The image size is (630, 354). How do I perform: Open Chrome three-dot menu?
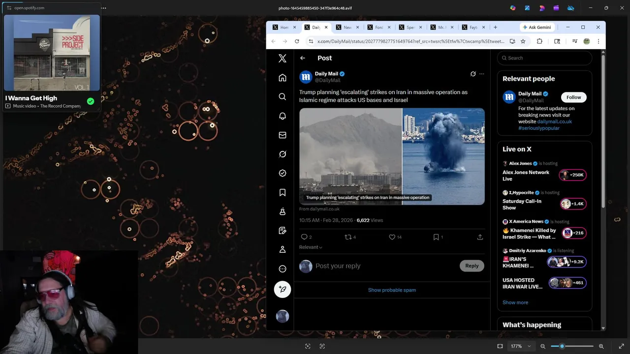pos(598,41)
